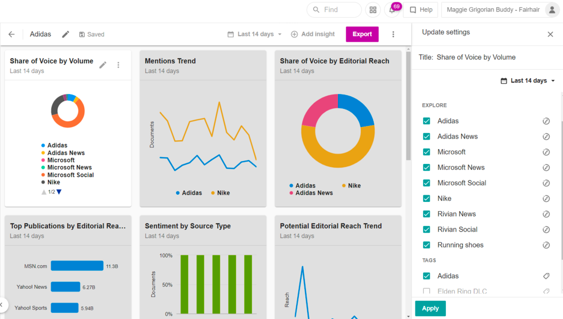Select Top Publications by Editorial Reach title
Image resolution: width=563 pixels, height=319 pixels.
pyautogui.click(x=68, y=226)
